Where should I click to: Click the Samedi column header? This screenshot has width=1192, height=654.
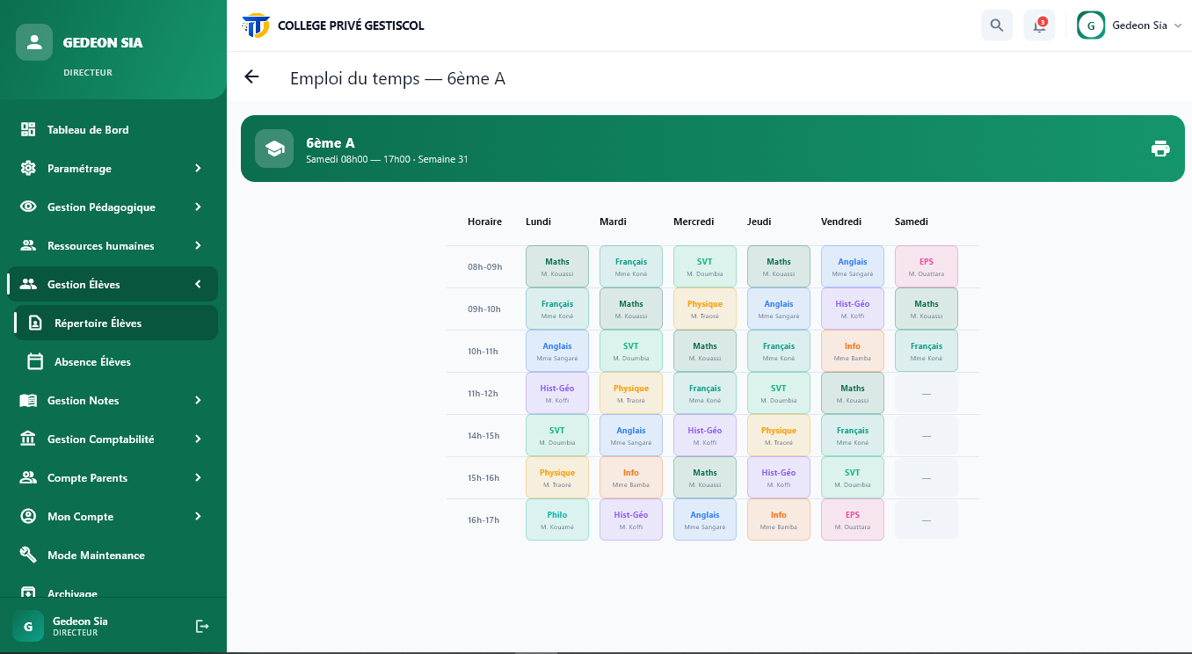pos(912,222)
